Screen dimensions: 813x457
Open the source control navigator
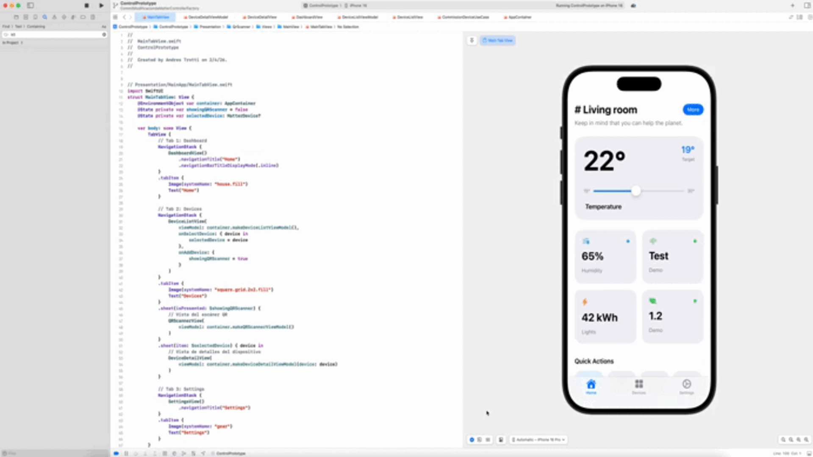[x=26, y=17]
